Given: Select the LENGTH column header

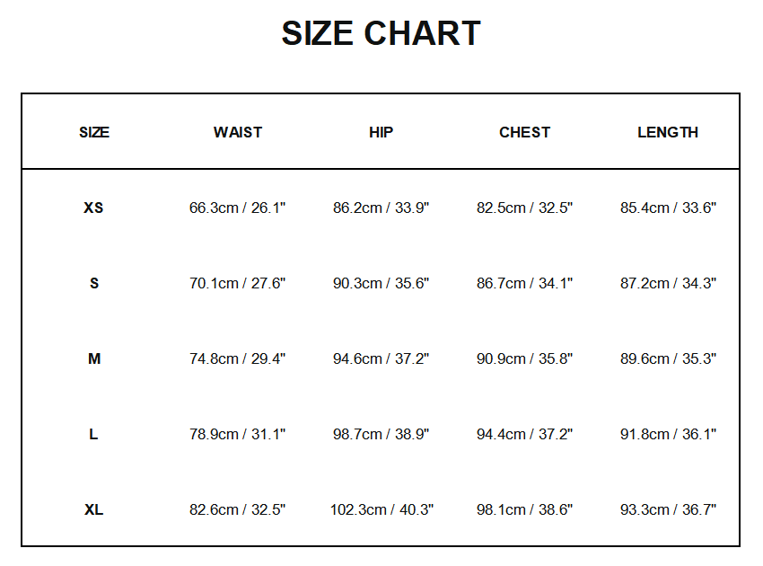Looking at the screenshot, I should (668, 132).
